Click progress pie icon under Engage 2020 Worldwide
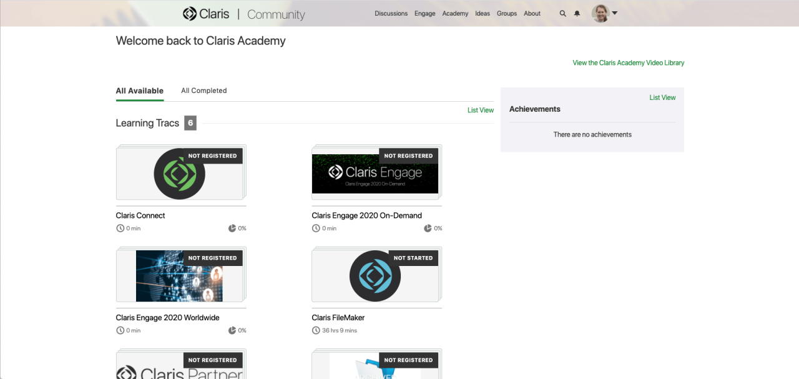Image resolution: width=799 pixels, height=379 pixels. [232, 330]
